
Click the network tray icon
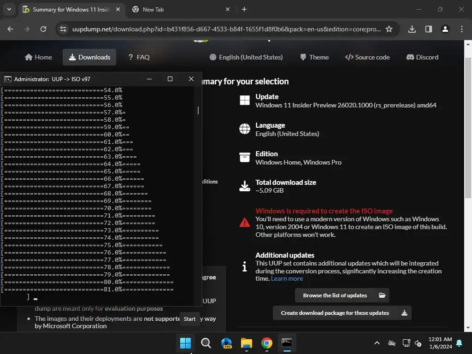[407, 343]
